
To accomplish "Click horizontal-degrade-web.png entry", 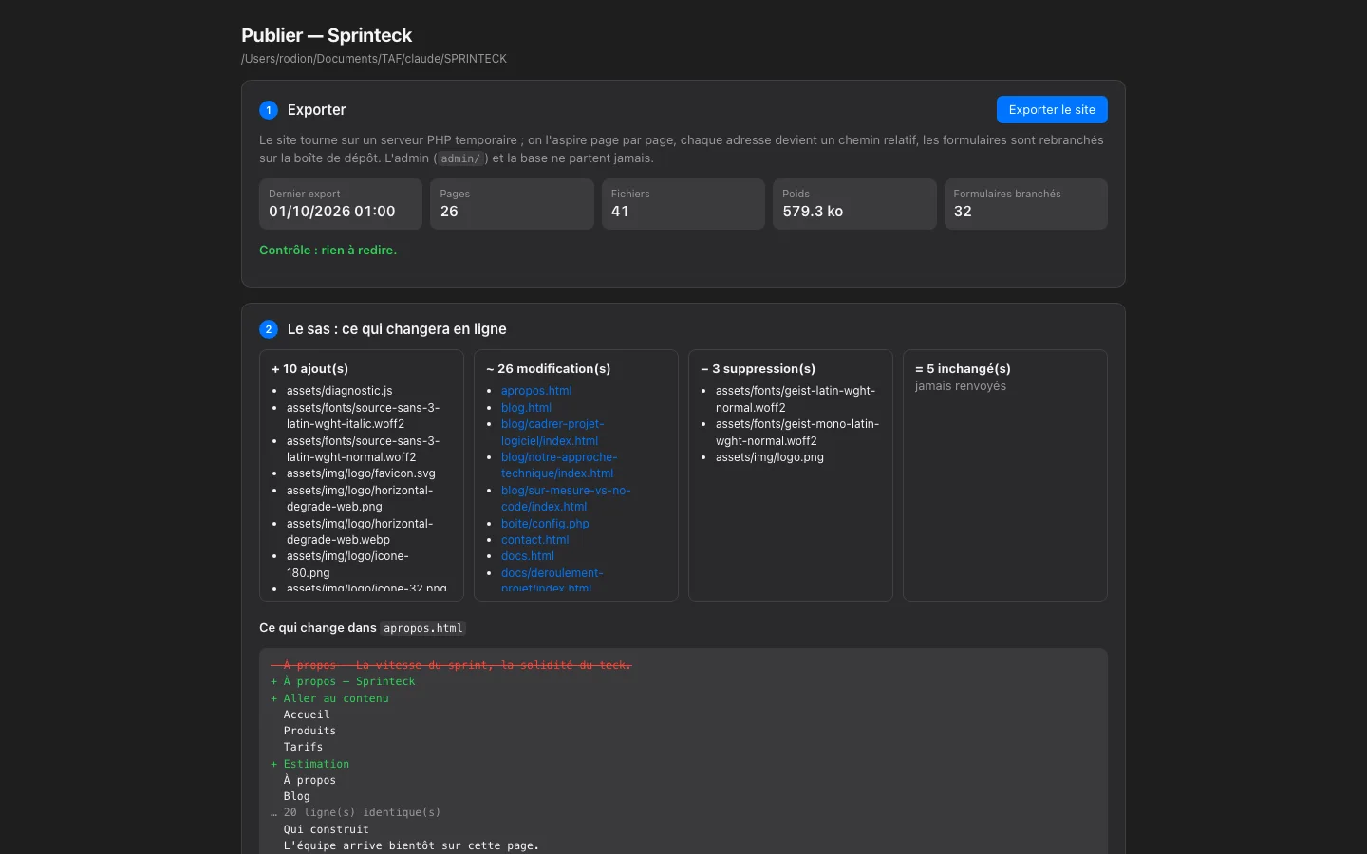I will [x=360, y=498].
